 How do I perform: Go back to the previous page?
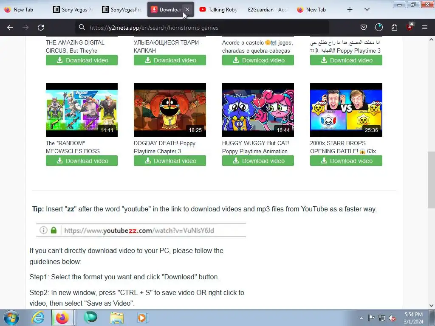10,28
